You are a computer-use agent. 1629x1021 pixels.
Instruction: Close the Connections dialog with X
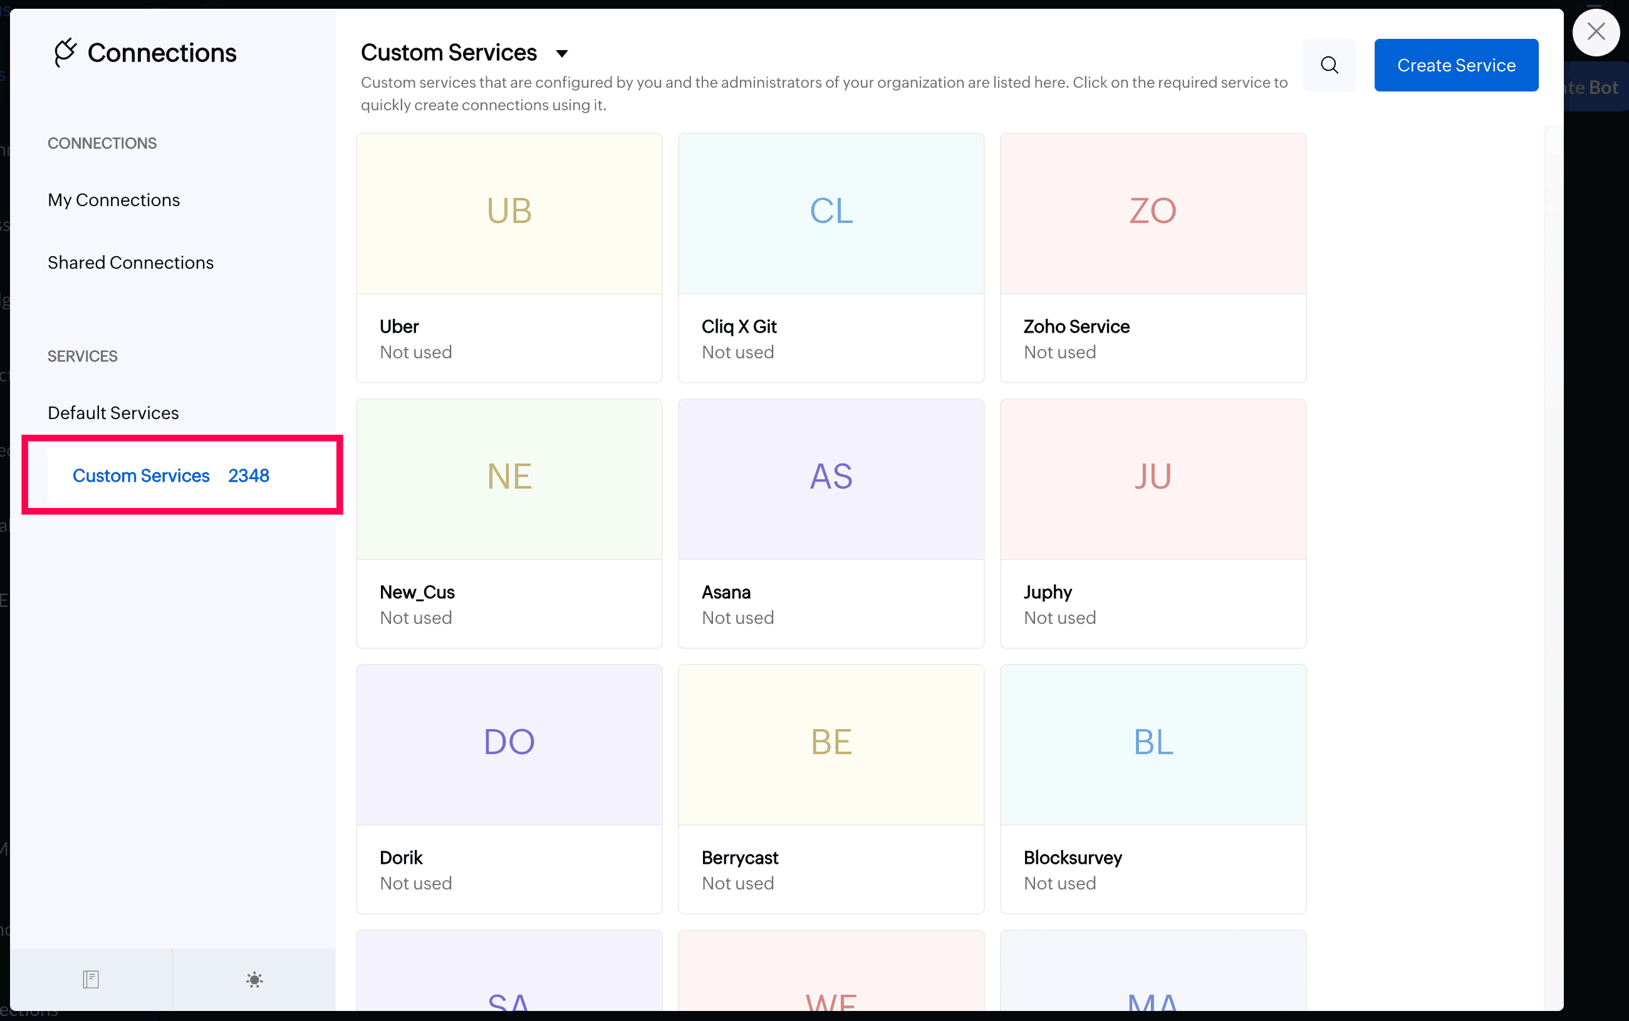pyautogui.click(x=1595, y=32)
